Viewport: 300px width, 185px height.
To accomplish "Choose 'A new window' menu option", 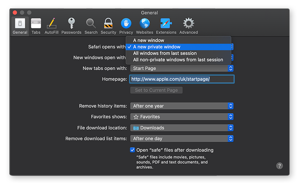I will [178, 41].
